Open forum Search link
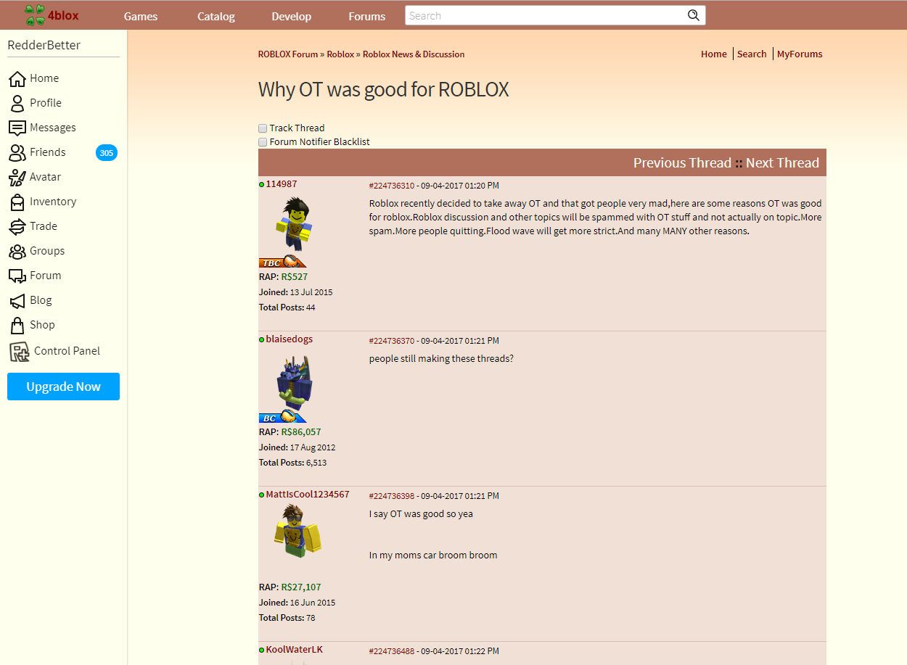The height and width of the screenshot is (665, 907). tap(752, 54)
